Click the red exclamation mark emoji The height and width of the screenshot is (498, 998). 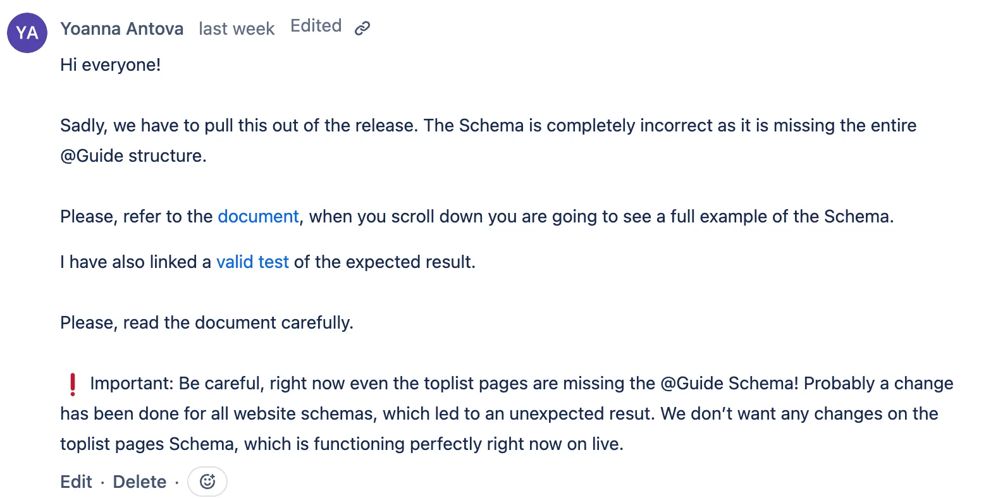[73, 384]
